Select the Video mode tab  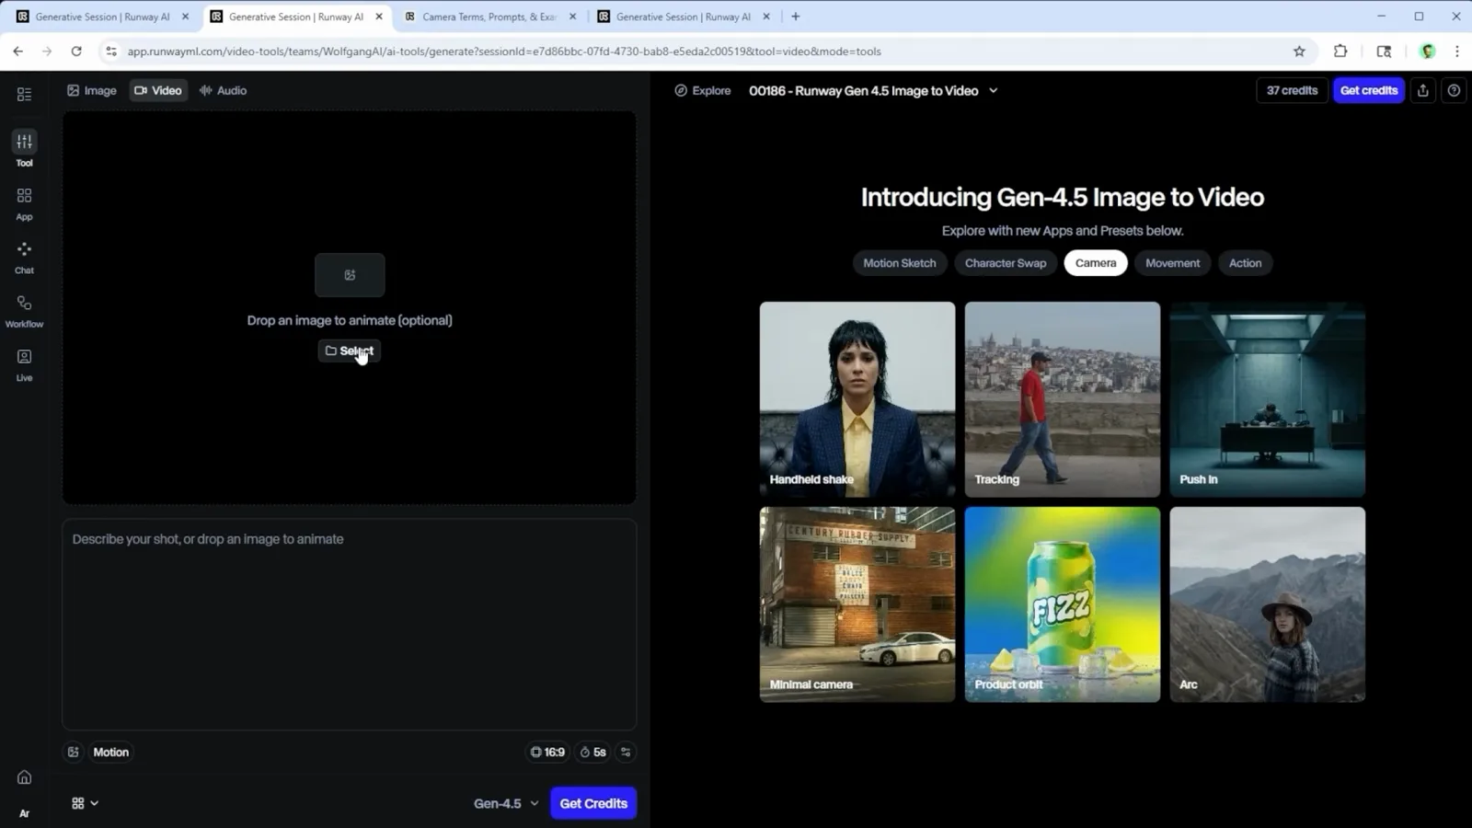158,90
